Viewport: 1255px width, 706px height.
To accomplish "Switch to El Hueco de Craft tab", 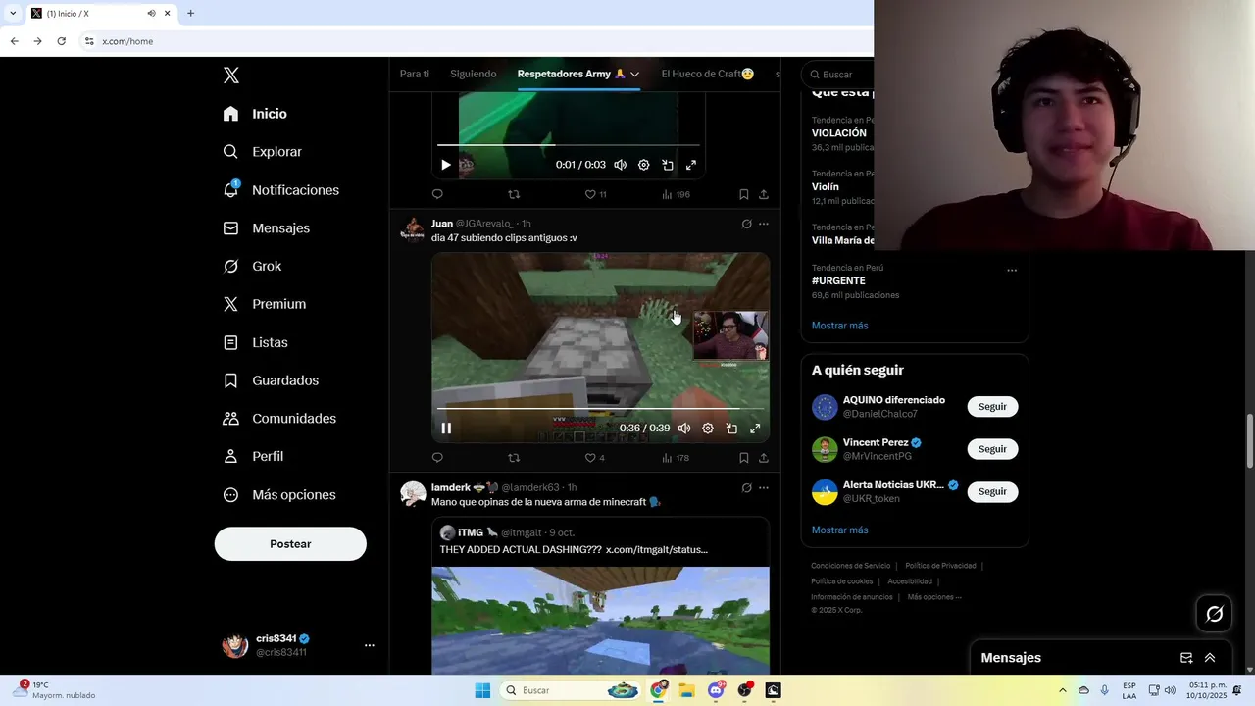I will click(x=708, y=74).
